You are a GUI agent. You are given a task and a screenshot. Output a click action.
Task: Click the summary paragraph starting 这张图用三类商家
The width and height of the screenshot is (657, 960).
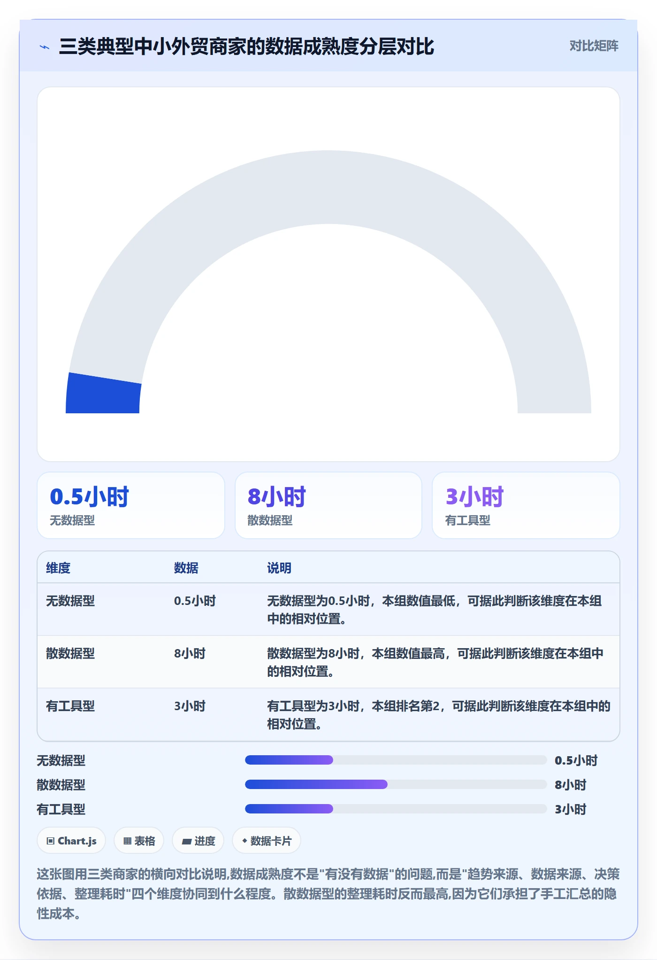pyautogui.click(x=328, y=894)
